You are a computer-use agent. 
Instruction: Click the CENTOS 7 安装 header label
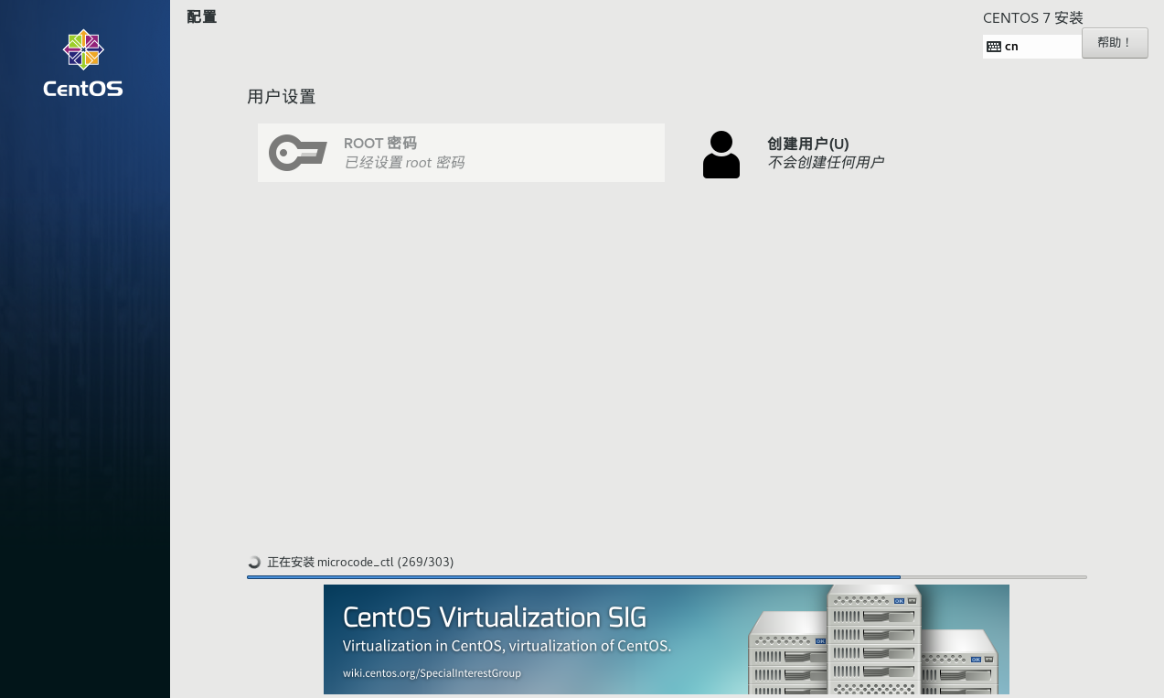click(1033, 18)
